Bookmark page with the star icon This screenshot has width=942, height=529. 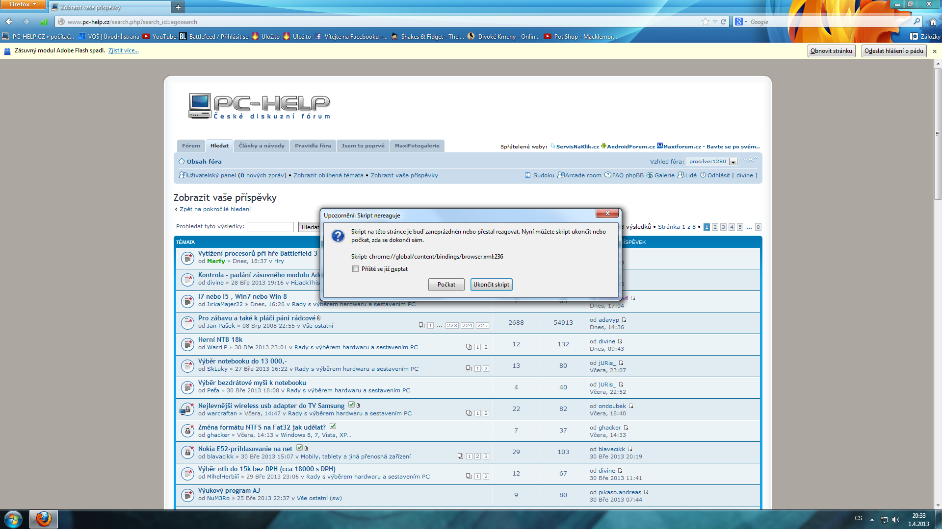pos(706,22)
